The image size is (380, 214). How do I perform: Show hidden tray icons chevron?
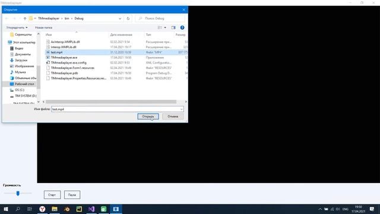320,209
